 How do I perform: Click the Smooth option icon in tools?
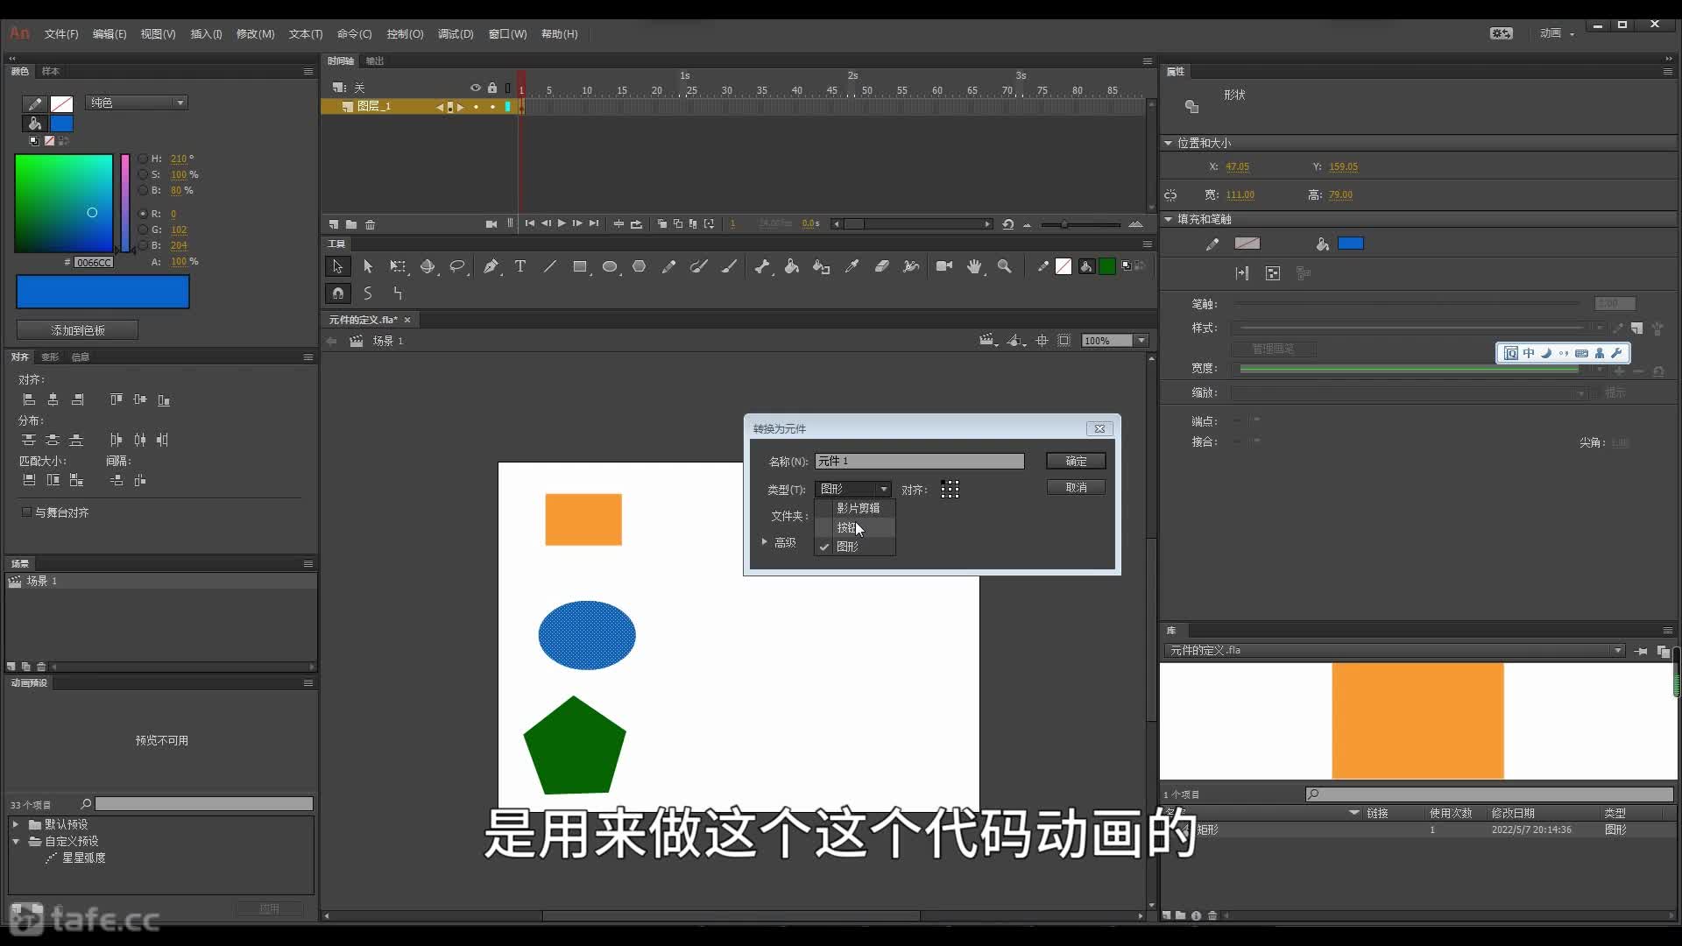(x=368, y=293)
